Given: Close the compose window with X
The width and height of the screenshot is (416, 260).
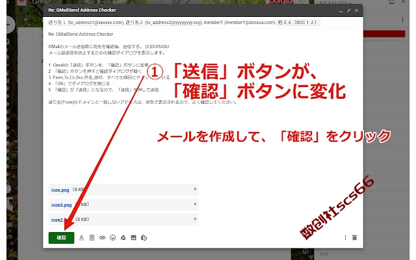Looking at the screenshot, I should pos(357,10).
